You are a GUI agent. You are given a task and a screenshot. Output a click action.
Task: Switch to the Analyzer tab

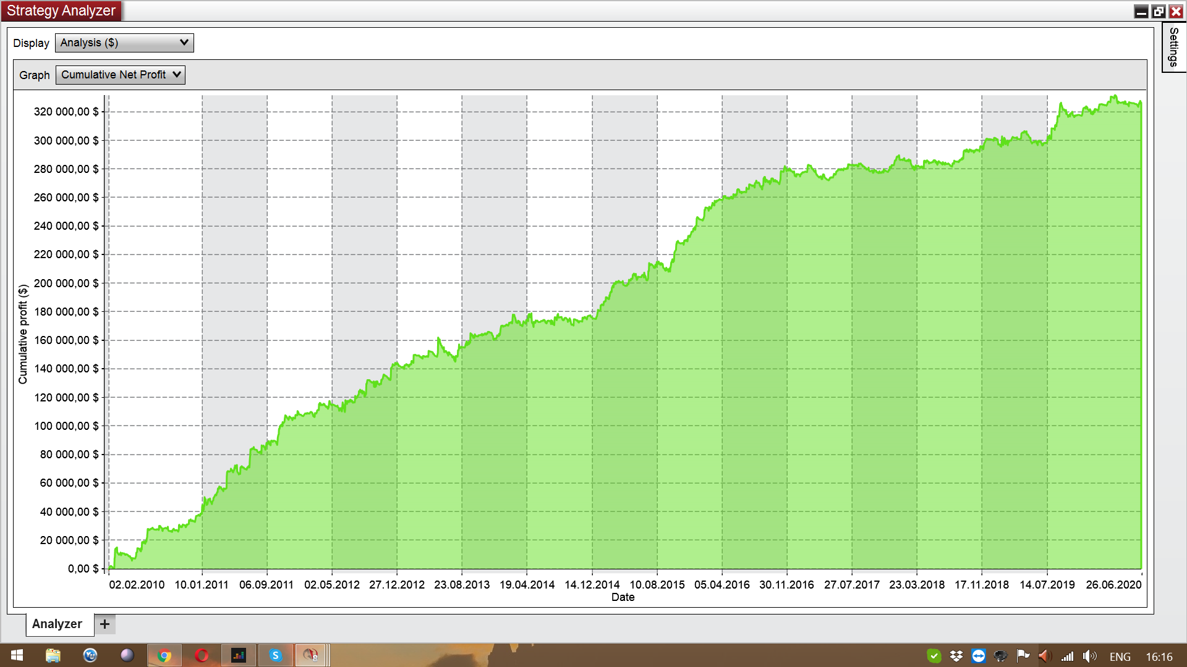(x=57, y=624)
